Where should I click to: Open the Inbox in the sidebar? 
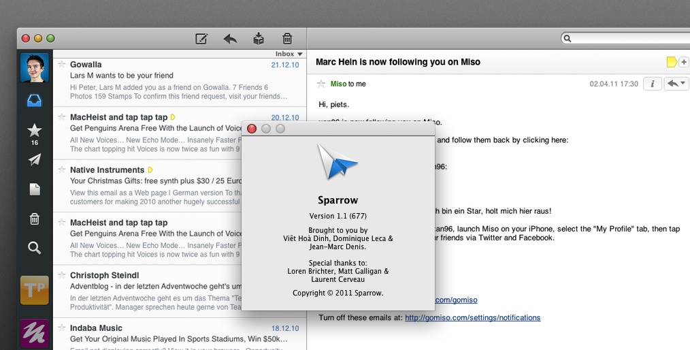(34, 101)
